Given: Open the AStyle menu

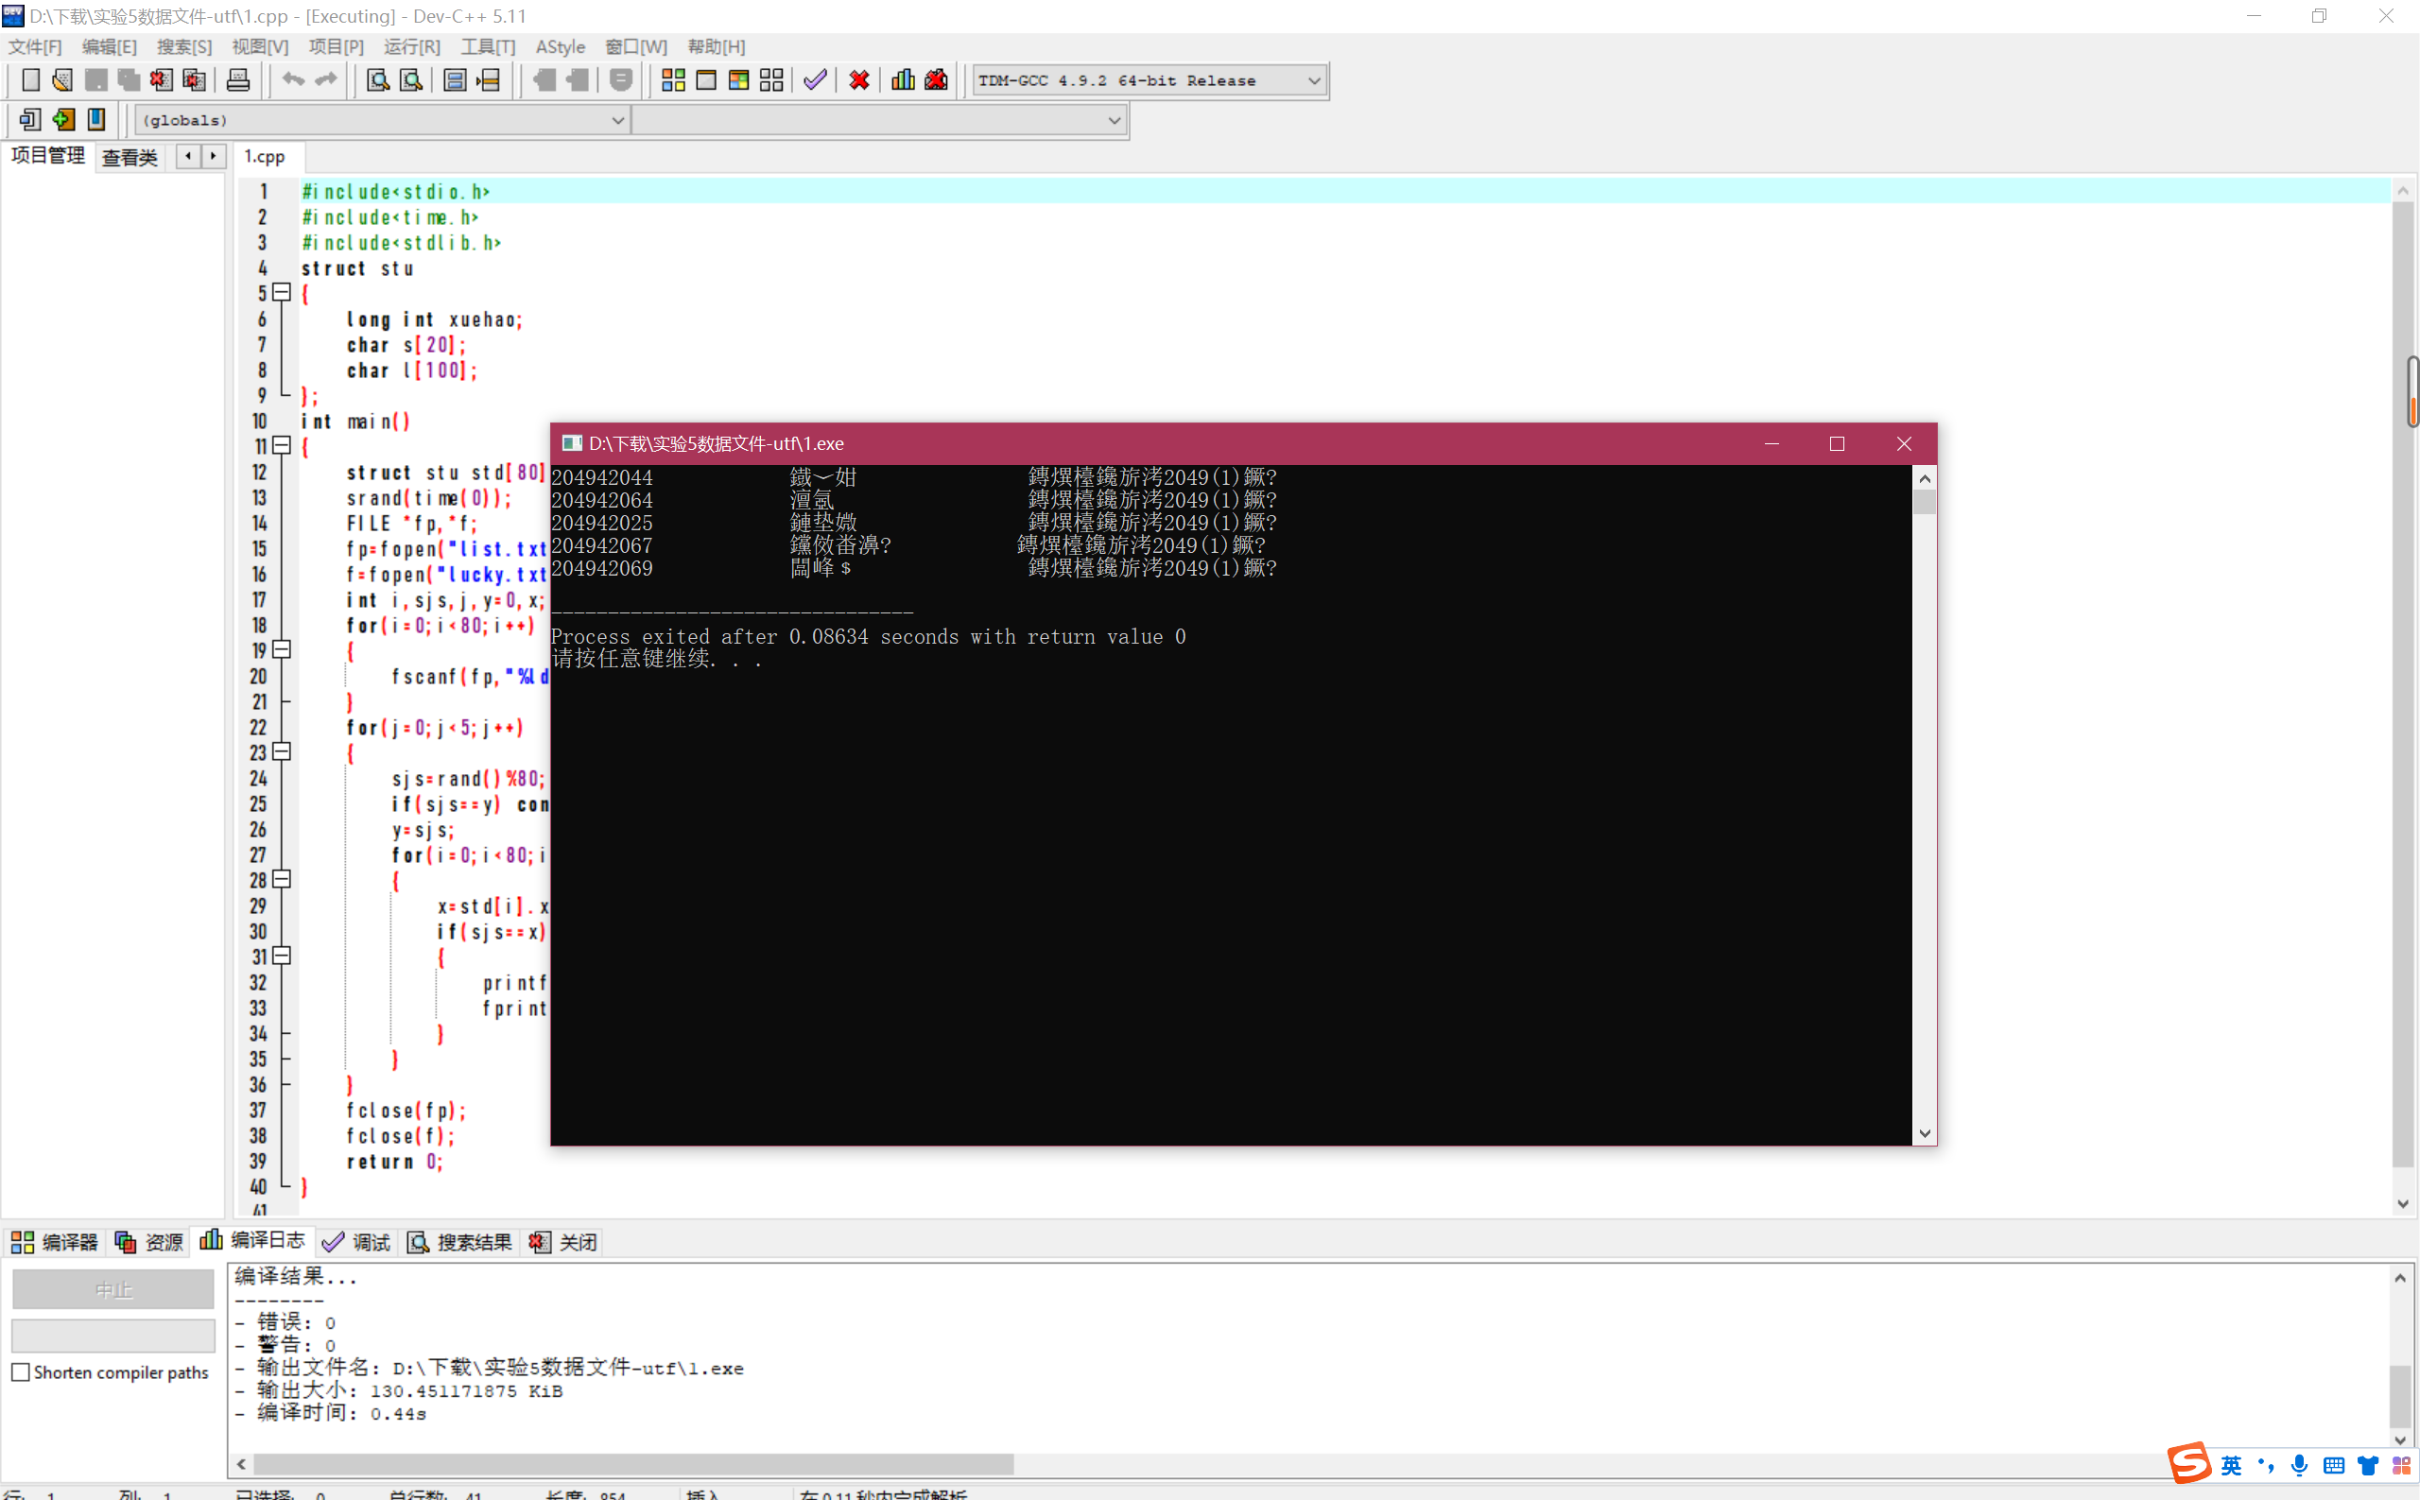Looking at the screenshot, I should coord(560,46).
